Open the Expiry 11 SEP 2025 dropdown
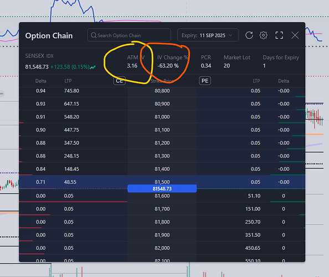Image resolution: width=329 pixels, height=277 pixels. (x=208, y=35)
